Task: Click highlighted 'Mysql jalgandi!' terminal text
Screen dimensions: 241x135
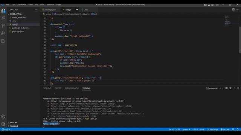Action: (x=51, y=124)
